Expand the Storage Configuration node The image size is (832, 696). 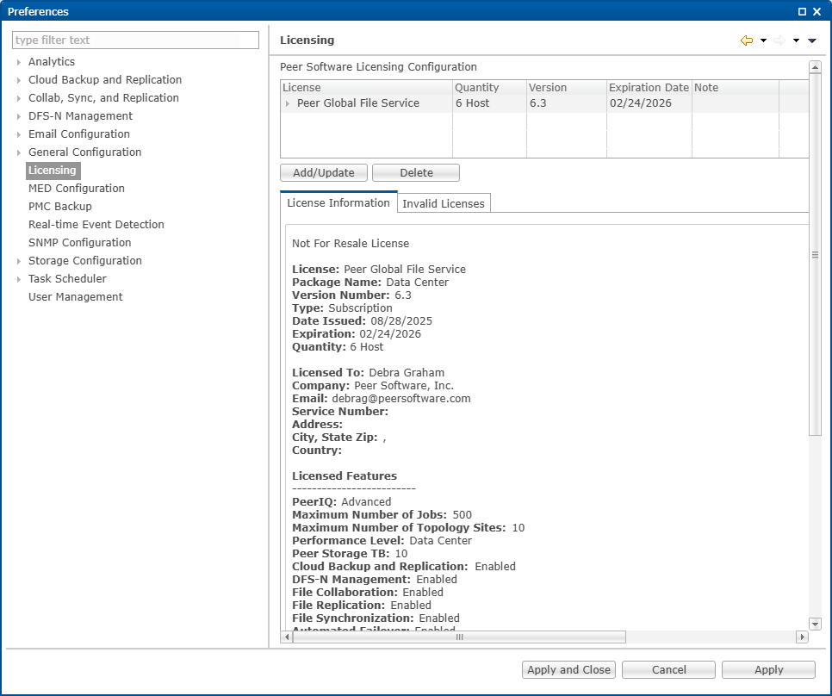pyautogui.click(x=19, y=261)
